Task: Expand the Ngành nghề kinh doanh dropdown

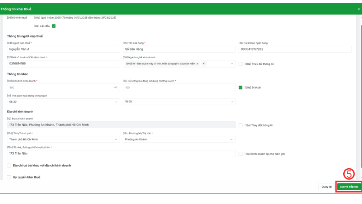Action: pyautogui.click(x=232, y=64)
